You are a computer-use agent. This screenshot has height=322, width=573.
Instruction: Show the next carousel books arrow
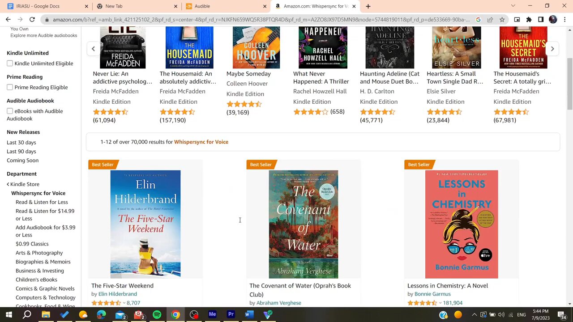tap(552, 49)
